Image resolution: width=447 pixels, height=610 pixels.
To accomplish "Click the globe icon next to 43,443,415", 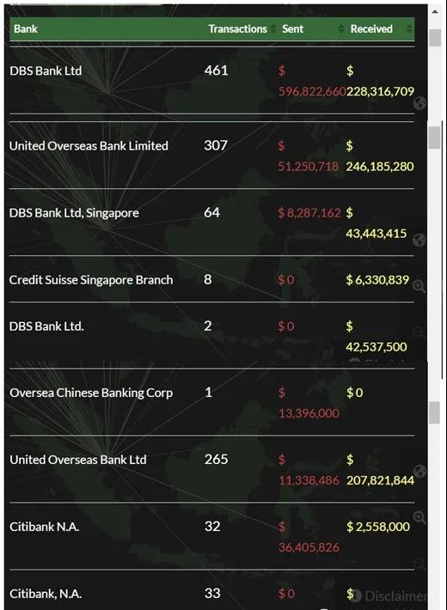I will 419,240.
